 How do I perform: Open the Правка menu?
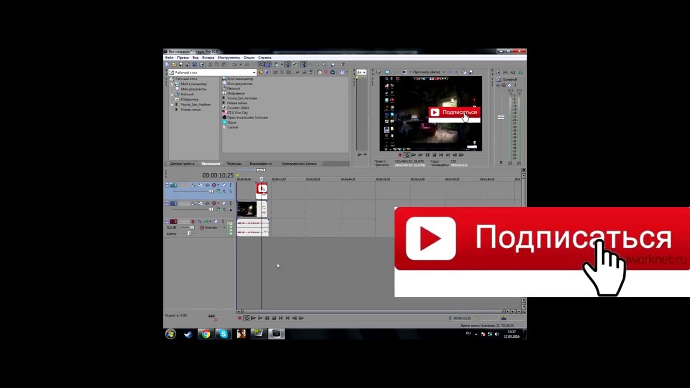click(x=183, y=58)
